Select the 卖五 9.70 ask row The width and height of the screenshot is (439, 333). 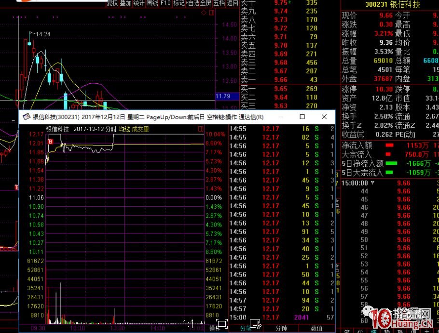pos(290,45)
